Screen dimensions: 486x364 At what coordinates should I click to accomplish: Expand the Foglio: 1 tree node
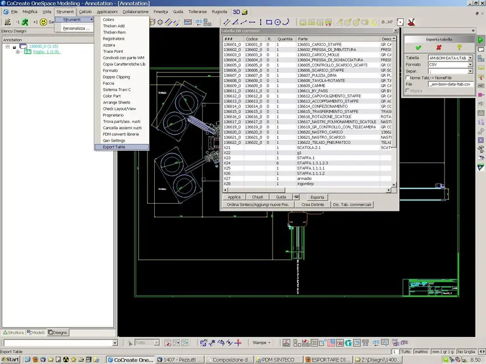click(18, 52)
